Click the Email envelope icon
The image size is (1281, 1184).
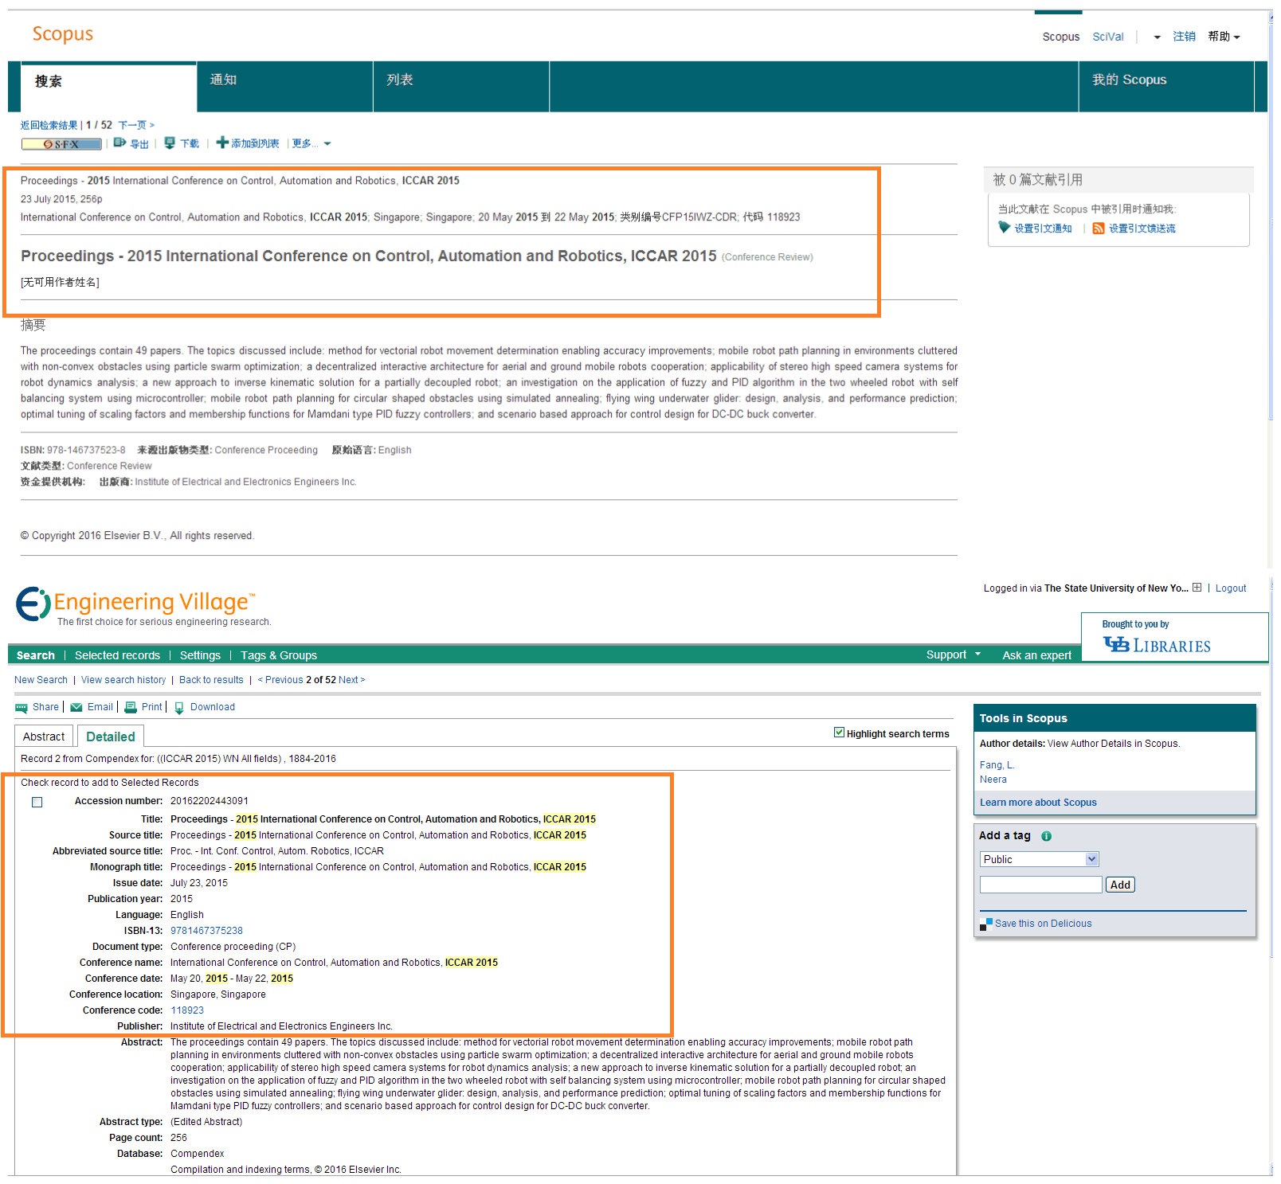point(76,707)
